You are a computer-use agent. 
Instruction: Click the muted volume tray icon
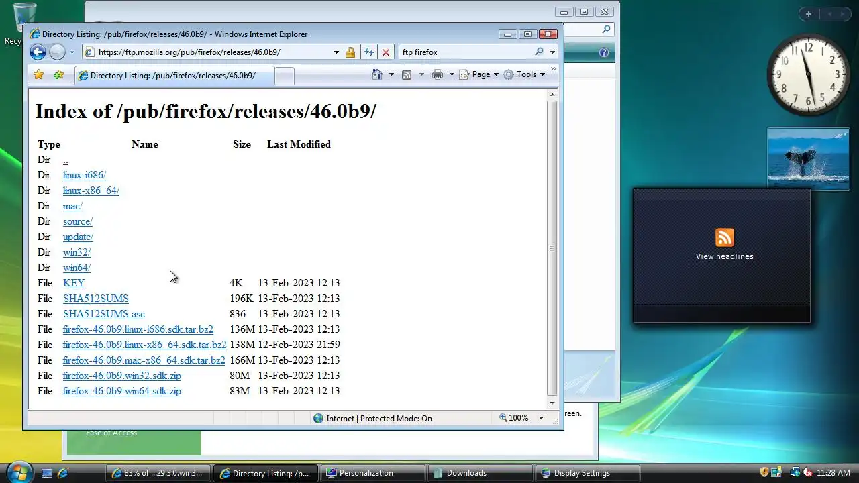(807, 473)
